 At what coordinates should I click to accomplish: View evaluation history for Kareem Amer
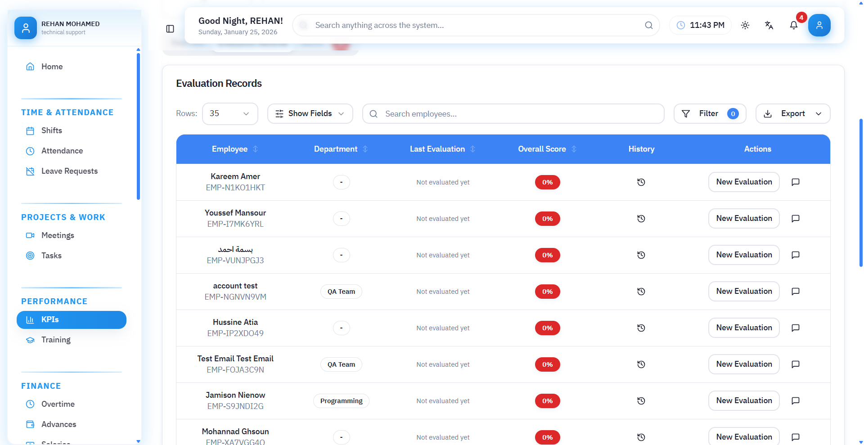[641, 182]
